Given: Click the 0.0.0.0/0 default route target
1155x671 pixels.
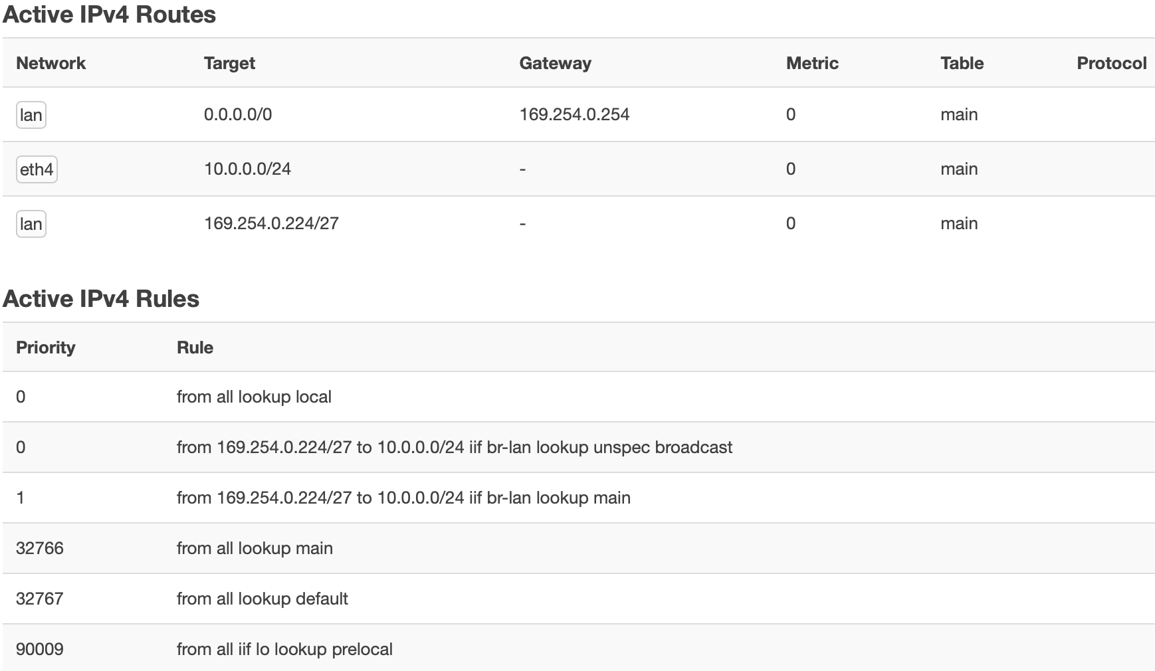Looking at the screenshot, I should point(238,114).
